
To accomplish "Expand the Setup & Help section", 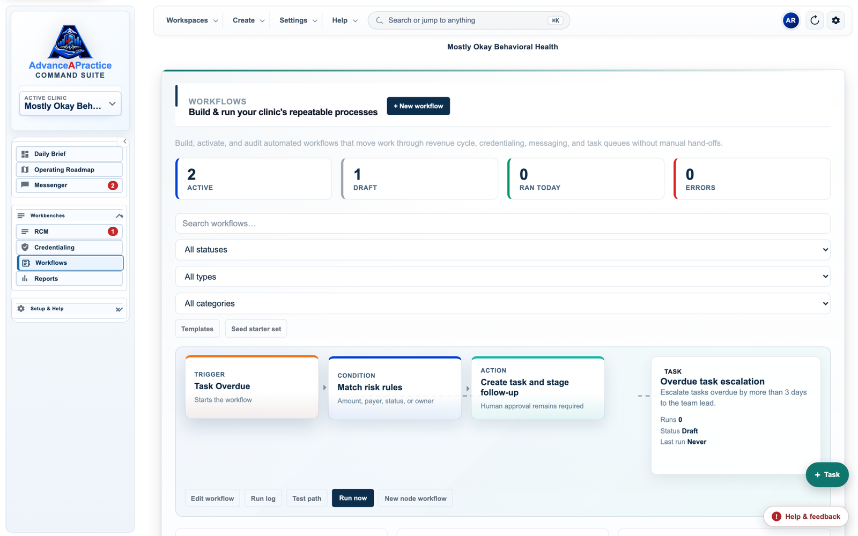I will point(119,309).
